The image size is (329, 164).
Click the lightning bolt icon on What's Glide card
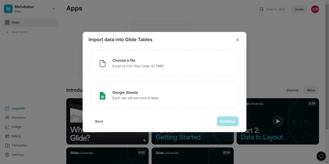tap(144, 141)
